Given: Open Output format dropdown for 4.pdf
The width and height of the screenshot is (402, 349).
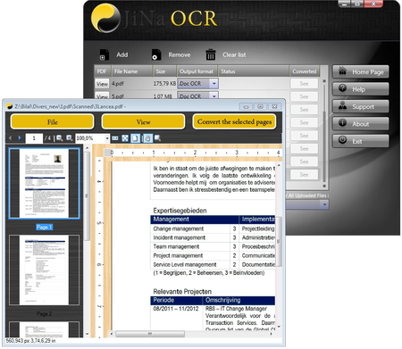Looking at the screenshot, I should (x=214, y=84).
